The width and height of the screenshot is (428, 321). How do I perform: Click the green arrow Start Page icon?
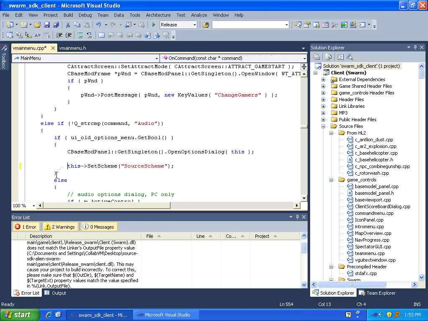point(344,25)
